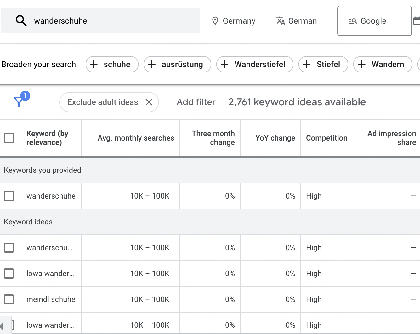Image resolution: width=420 pixels, height=334 pixels.
Task: Open the Google search network selector
Action: click(374, 21)
